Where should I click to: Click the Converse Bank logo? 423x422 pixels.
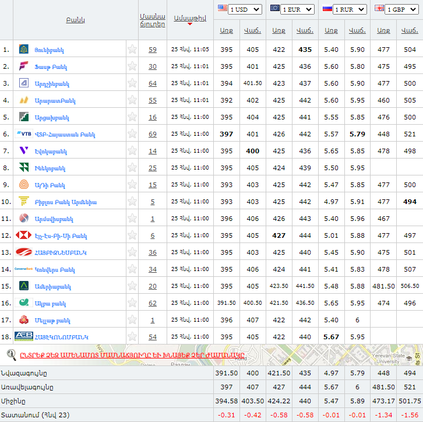(x=24, y=269)
